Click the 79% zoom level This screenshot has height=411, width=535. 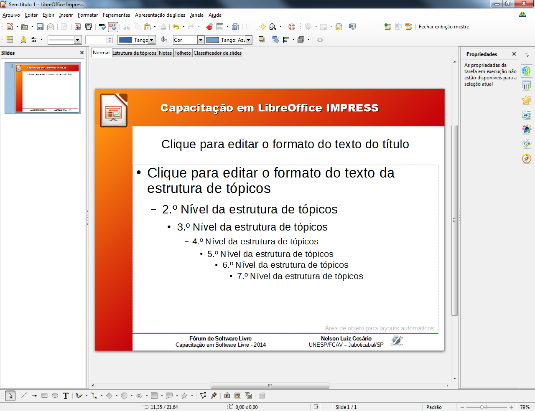[525, 407]
